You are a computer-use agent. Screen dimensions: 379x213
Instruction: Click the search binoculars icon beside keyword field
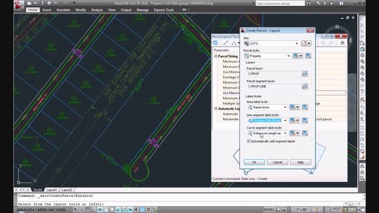coord(309,3)
